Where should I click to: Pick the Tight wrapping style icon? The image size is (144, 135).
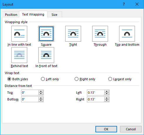pos(73,34)
